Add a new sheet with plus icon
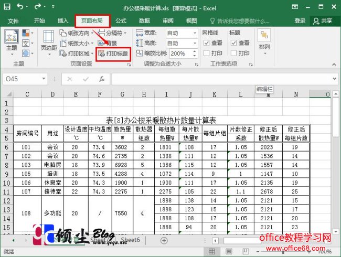This screenshot has height=257, width=341. [164, 240]
